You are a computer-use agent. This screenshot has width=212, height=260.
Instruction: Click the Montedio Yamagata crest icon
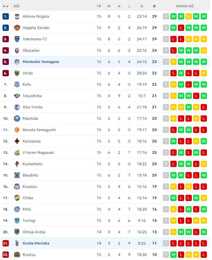point(17,62)
